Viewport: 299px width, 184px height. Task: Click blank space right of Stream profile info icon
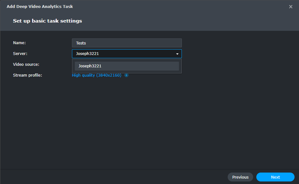point(207,75)
